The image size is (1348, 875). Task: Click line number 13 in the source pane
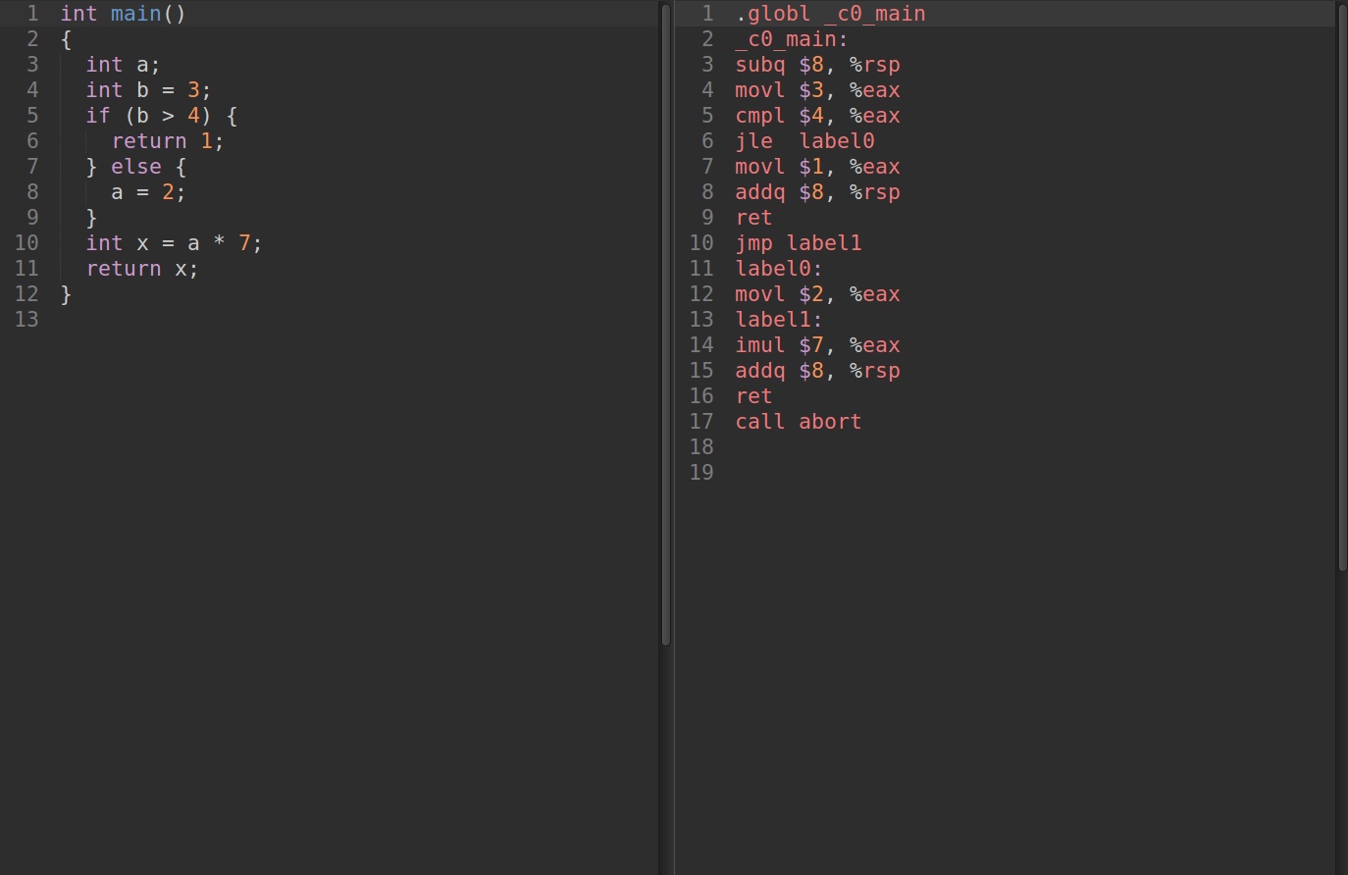click(x=26, y=320)
